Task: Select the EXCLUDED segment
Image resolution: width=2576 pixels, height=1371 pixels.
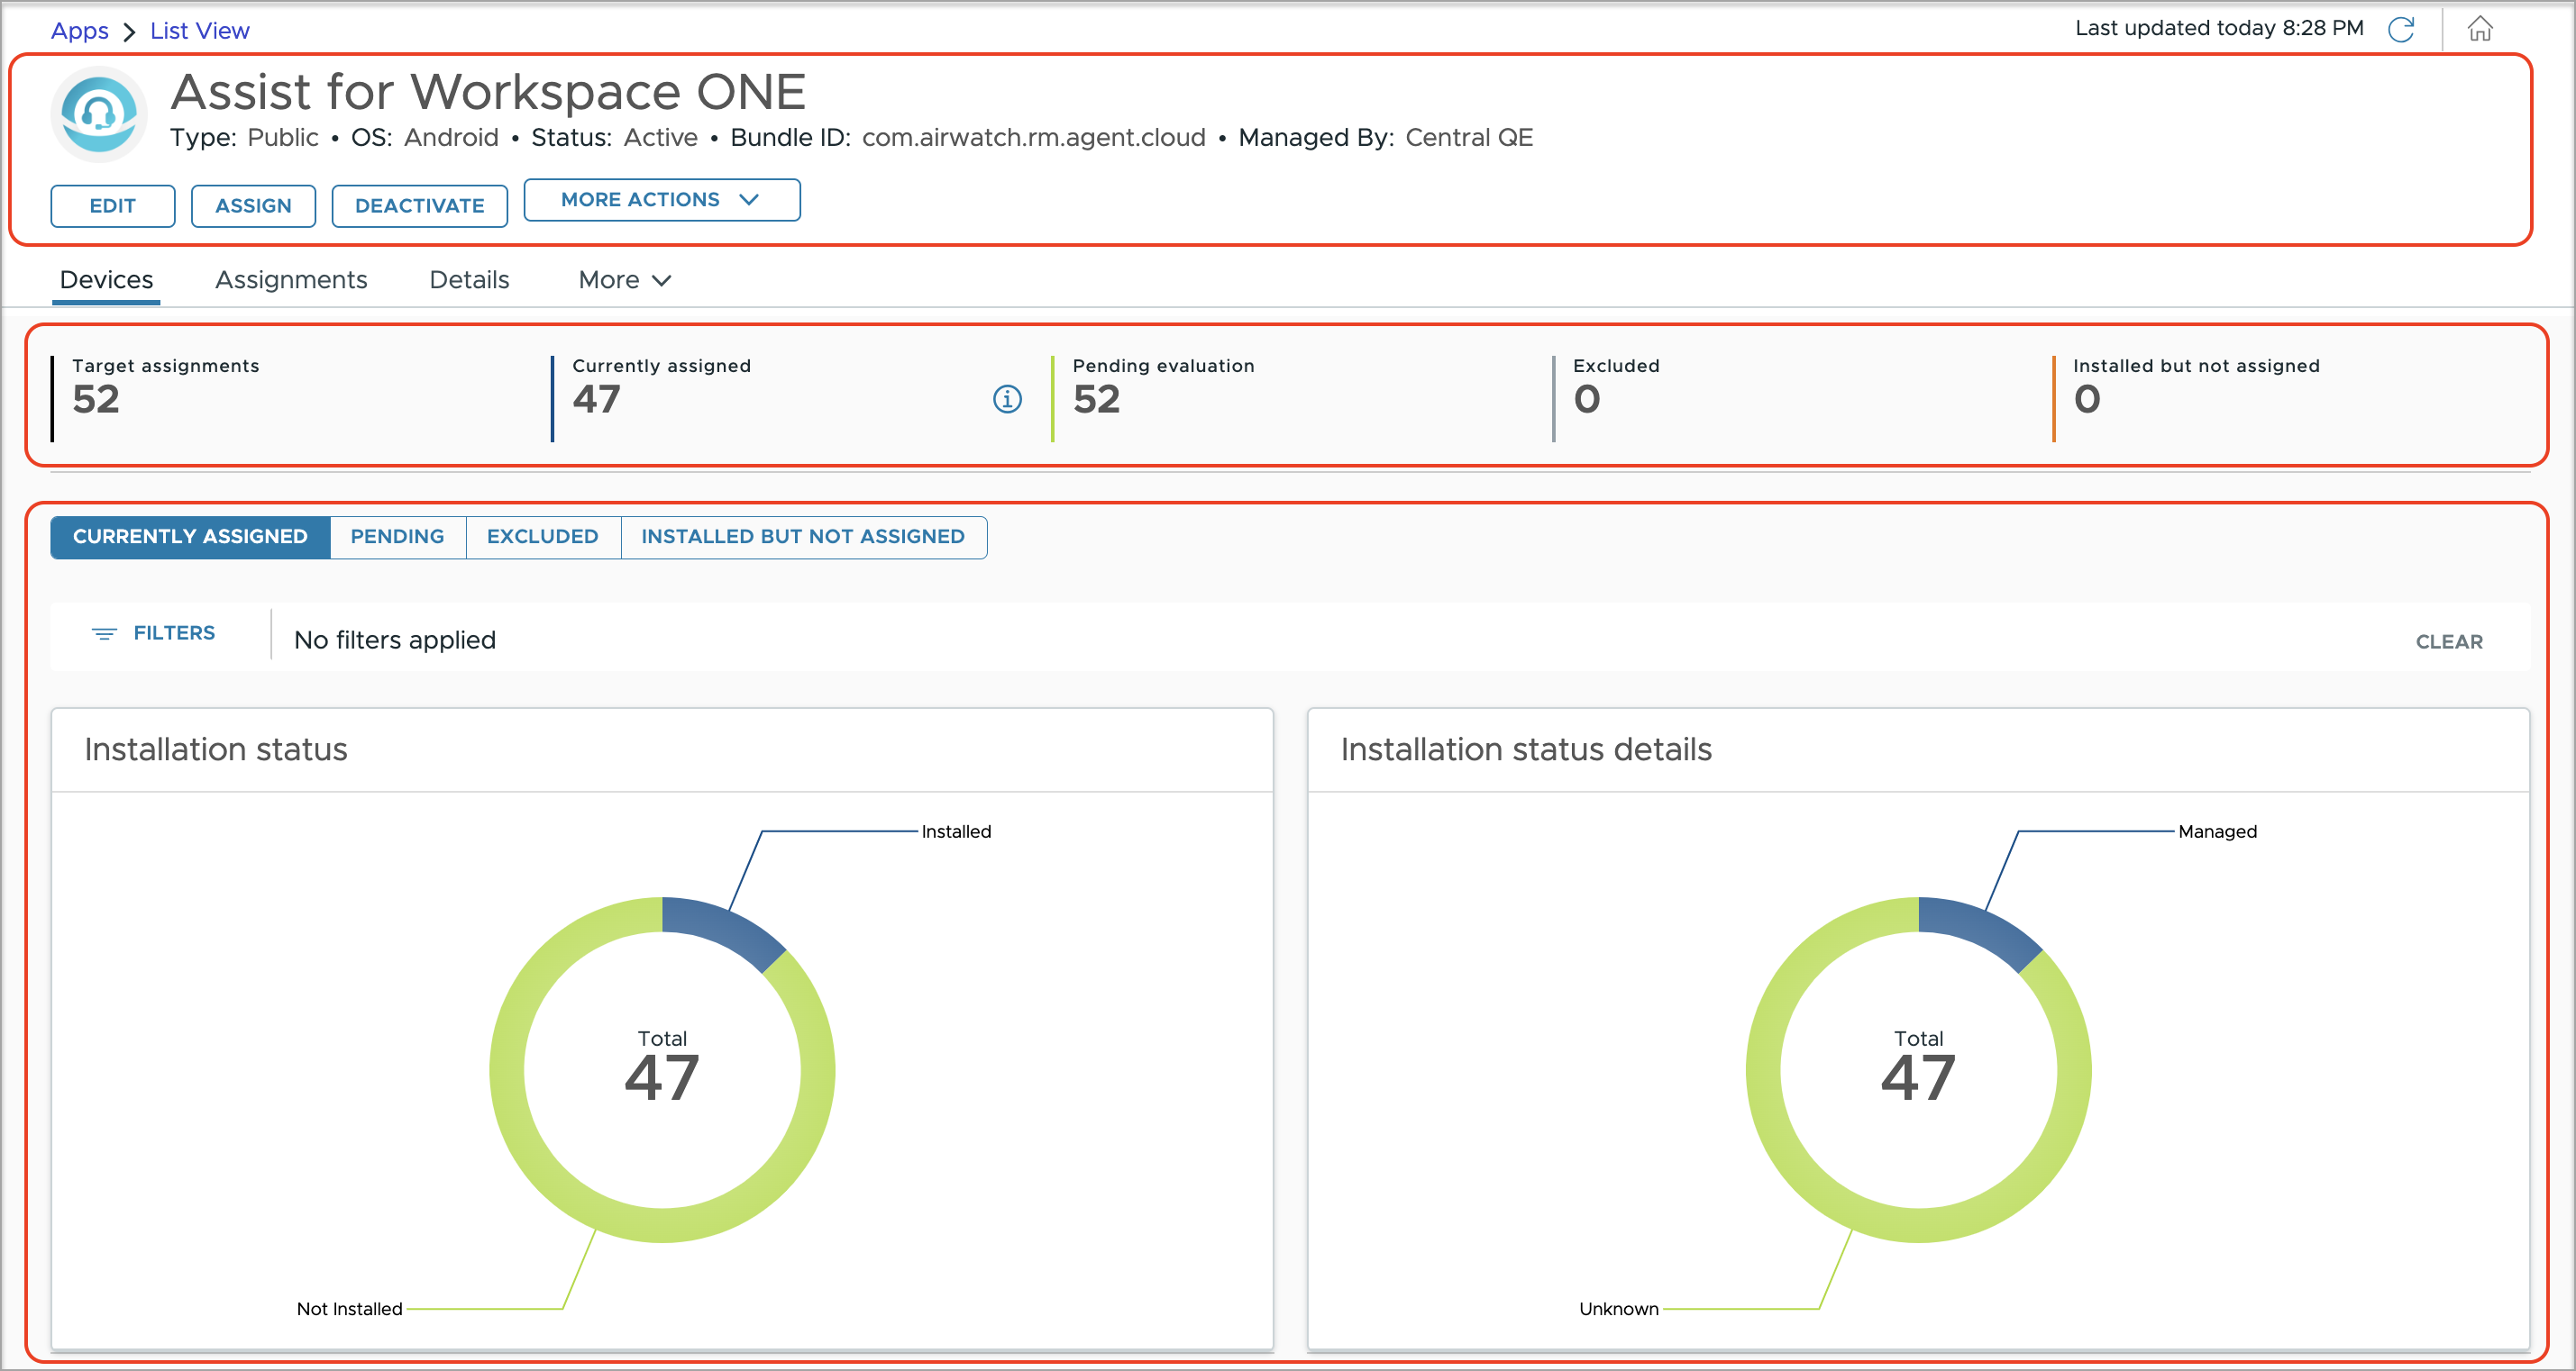Action: coord(543,537)
